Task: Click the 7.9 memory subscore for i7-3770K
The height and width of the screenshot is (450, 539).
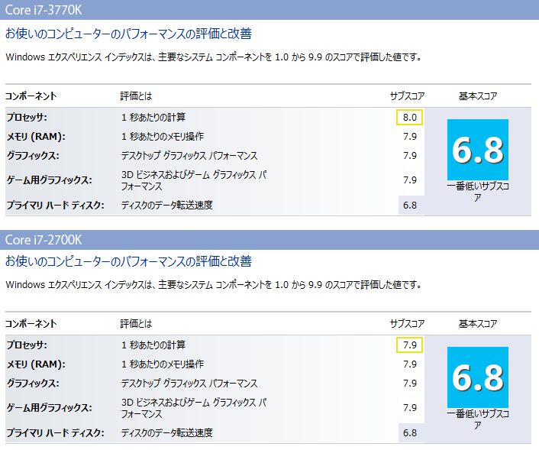Action: pyautogui.click(x=410, y=137)
